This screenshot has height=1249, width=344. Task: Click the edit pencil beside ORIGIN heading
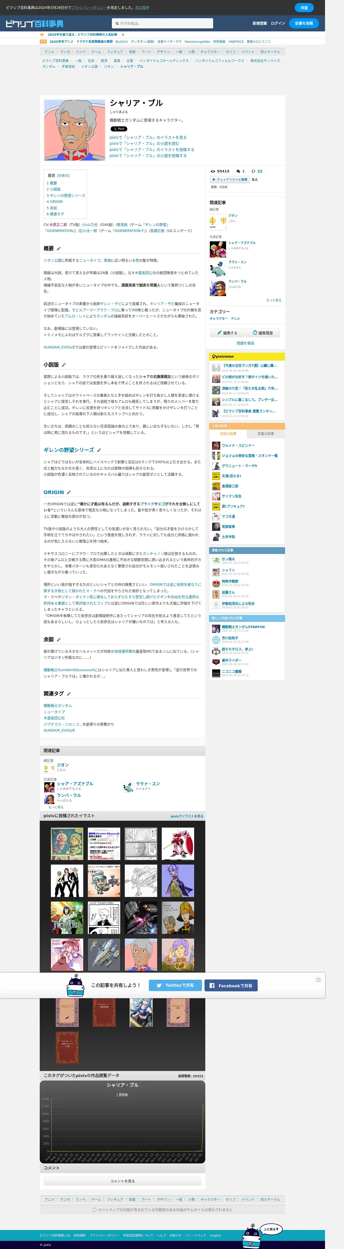click(x=69, y=492)
